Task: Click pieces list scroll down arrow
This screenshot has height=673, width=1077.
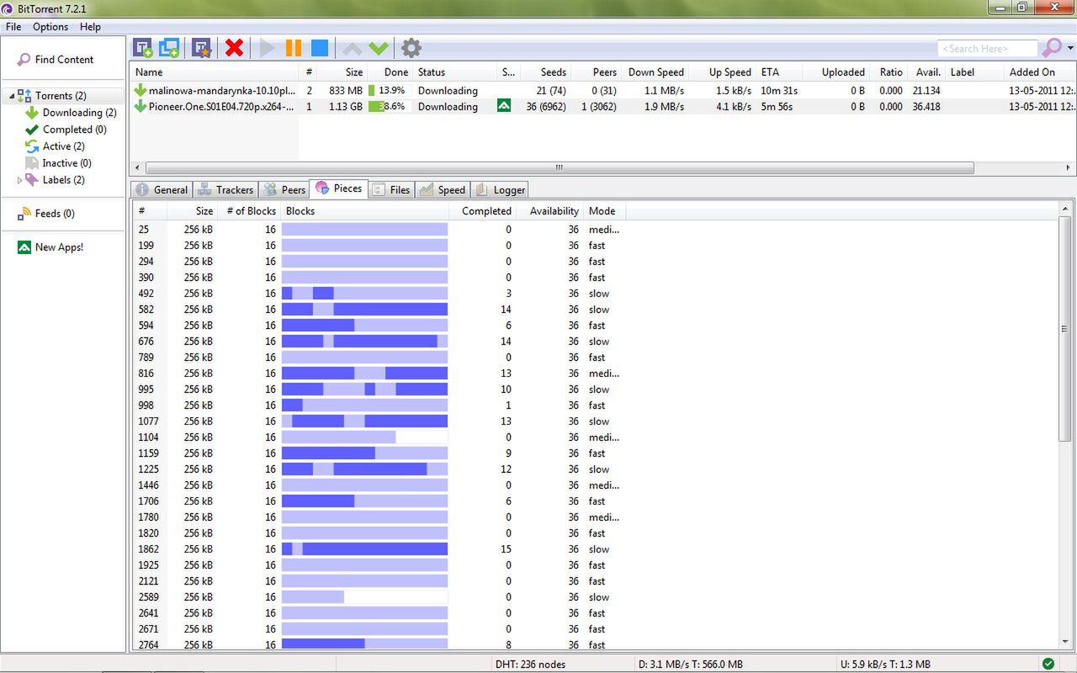Action: click(x=1065, y=643)
